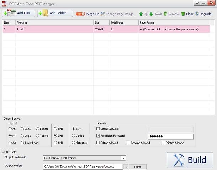Click the page range cell for 1.pdf

point(174,29)
